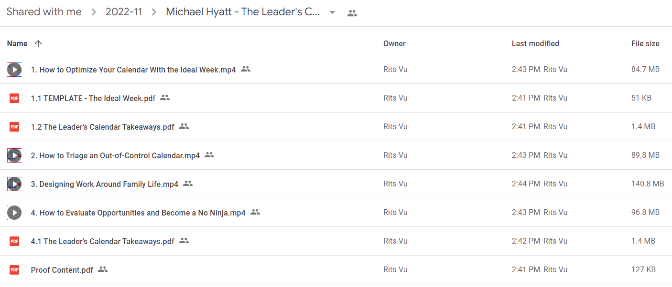Viewport: 672px width, 287px height.
Task: Open the 2022-11 breadcrumb folder
Action: click(x=124, y=12)
